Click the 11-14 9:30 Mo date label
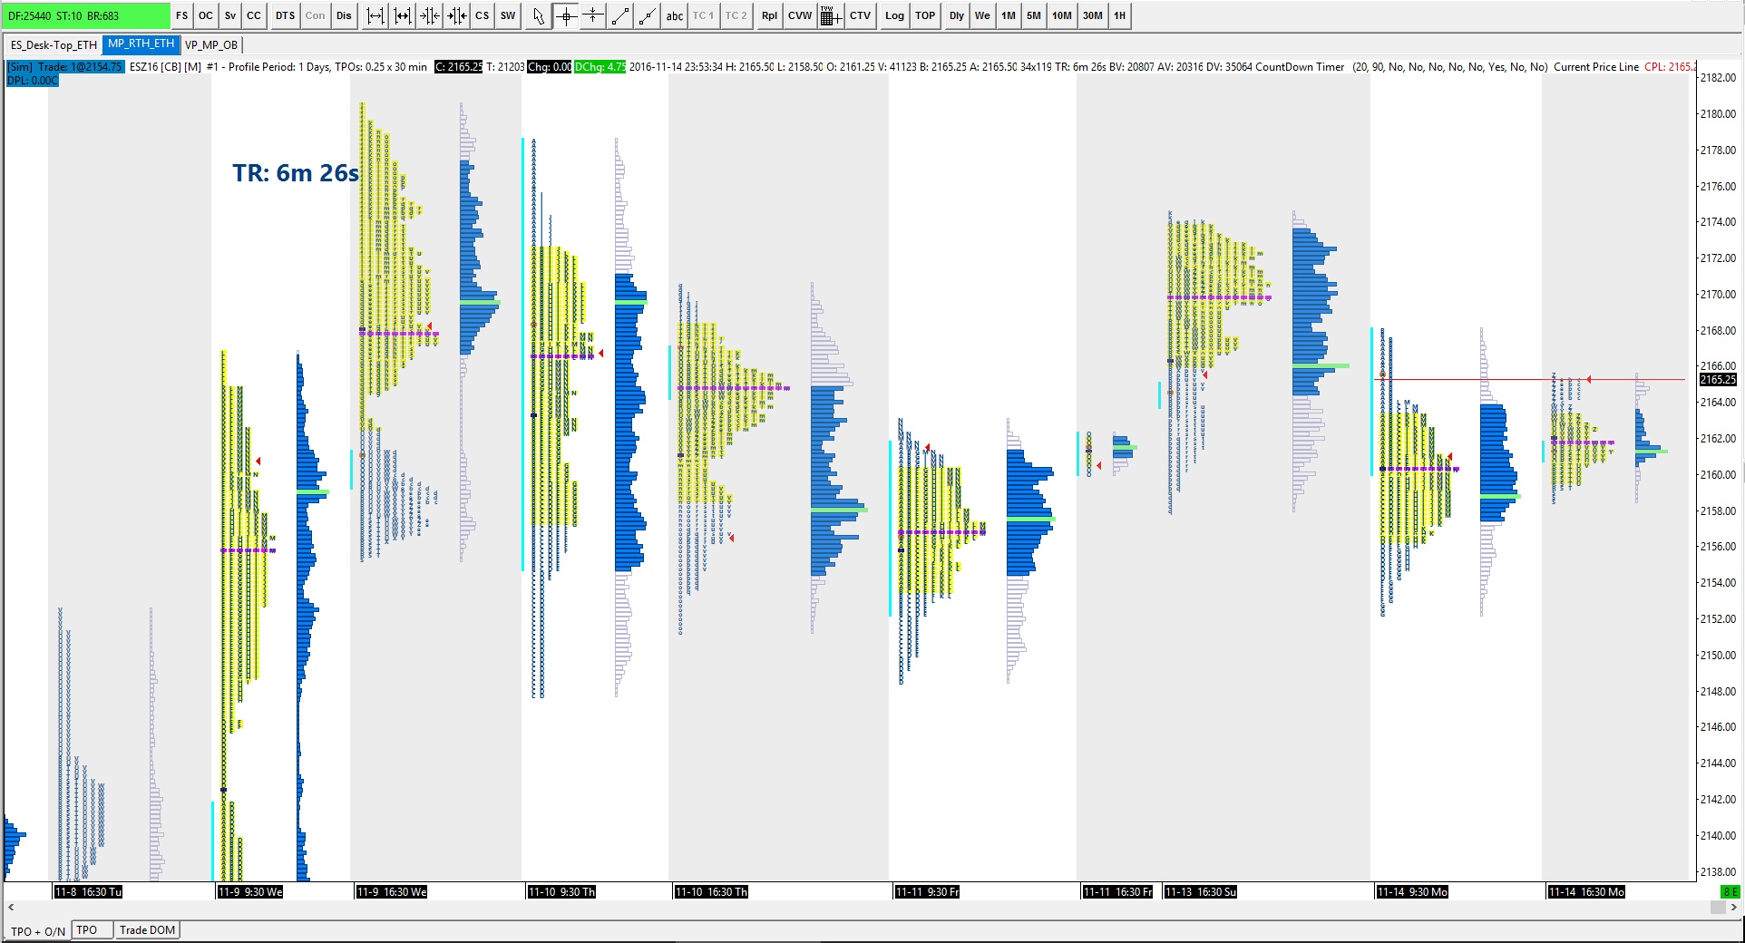 point(1412,892)
